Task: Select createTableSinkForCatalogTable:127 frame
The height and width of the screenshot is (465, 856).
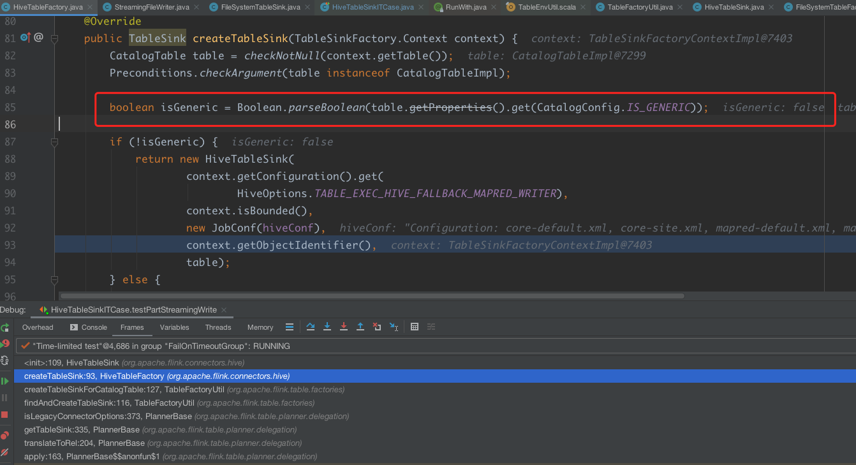Action: coord(434,389)
